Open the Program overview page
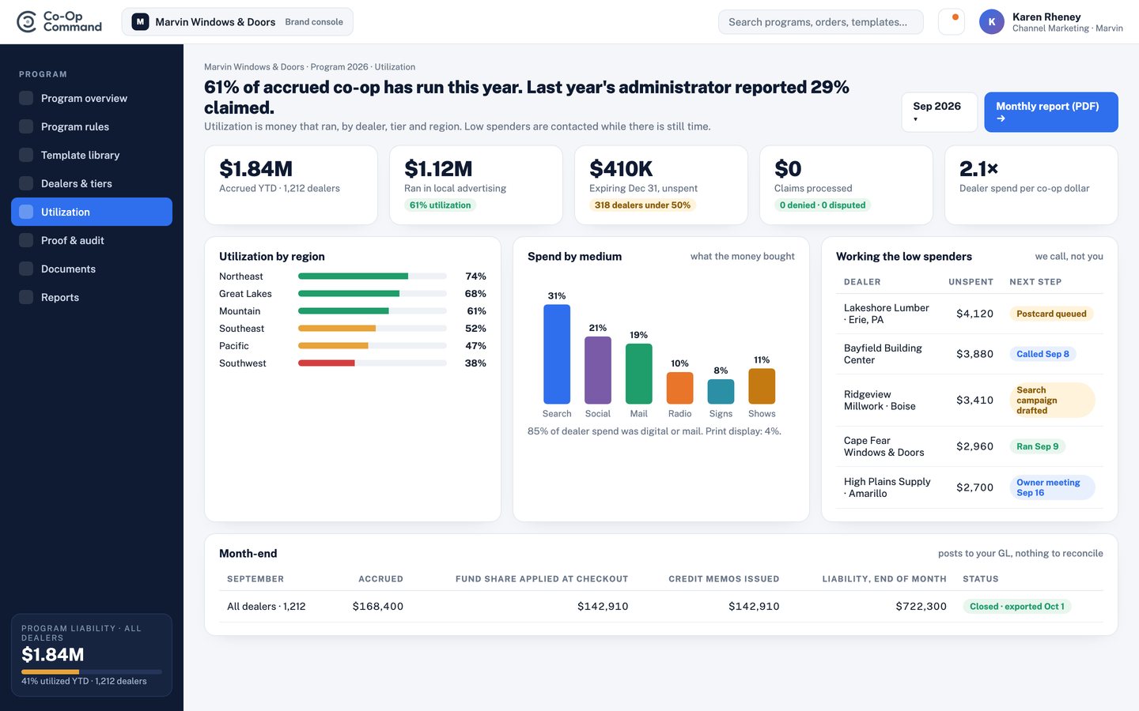This screenshot has width=1139, height=711. [92, 98]
